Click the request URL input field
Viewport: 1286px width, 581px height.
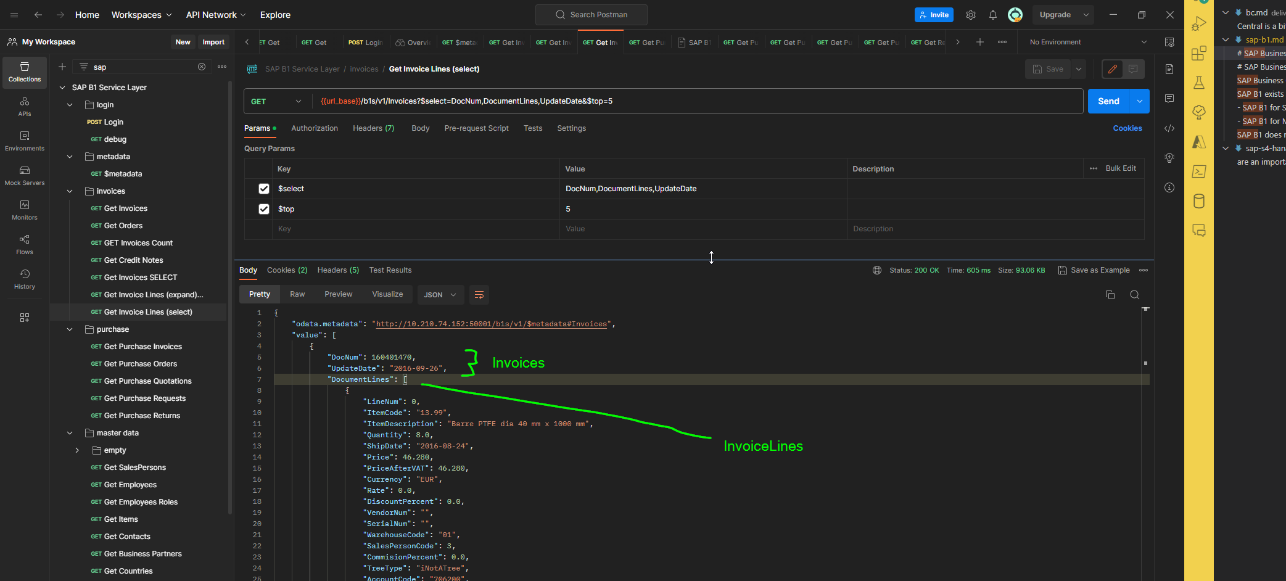pyautogui.click(x=697, y=101)
